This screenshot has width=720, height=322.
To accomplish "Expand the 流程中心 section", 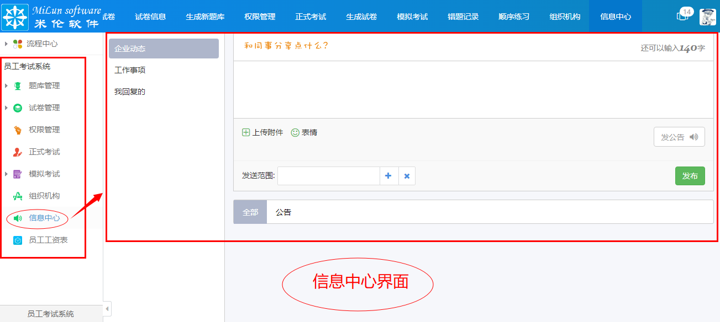I will coord(6,45).
